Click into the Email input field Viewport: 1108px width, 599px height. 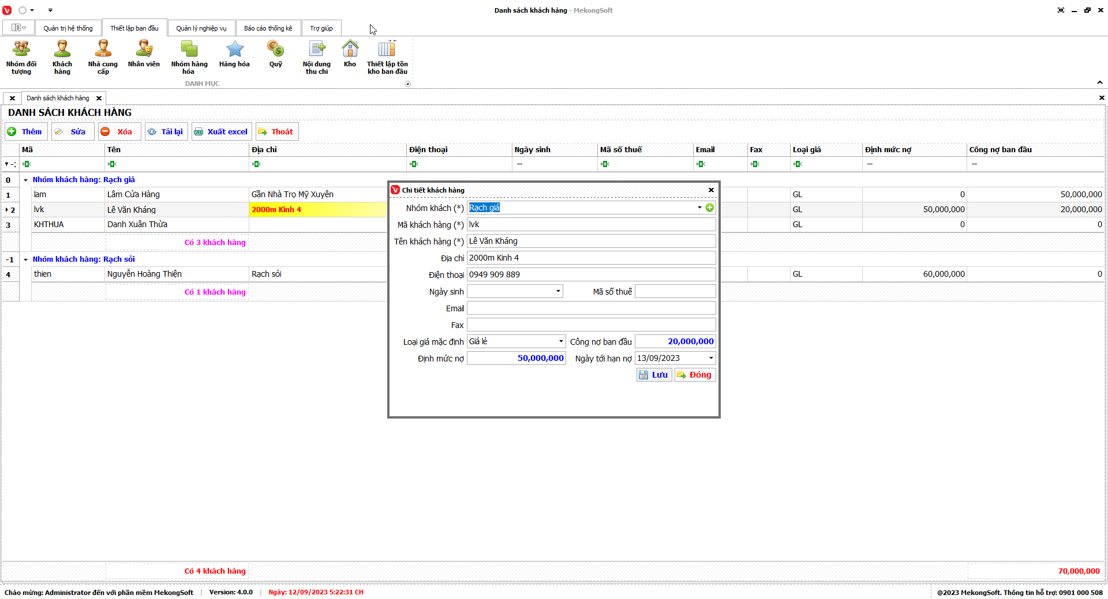591,308
